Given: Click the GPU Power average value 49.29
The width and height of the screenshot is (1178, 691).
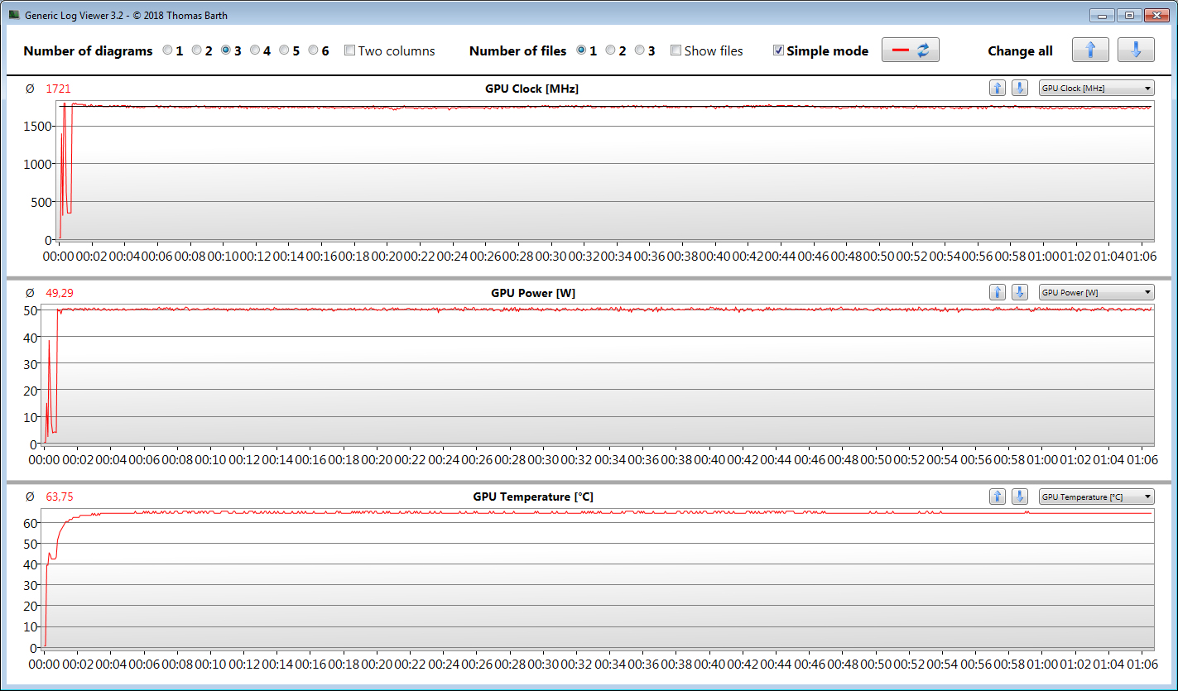Looking at the screenshot, I should point(61,293).
